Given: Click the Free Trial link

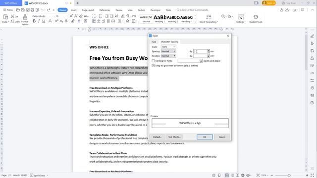Looking at the screenshot, I should click(288, 3).
